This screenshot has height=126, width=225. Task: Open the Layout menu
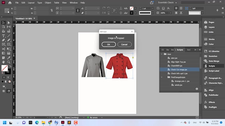point(31,3)
